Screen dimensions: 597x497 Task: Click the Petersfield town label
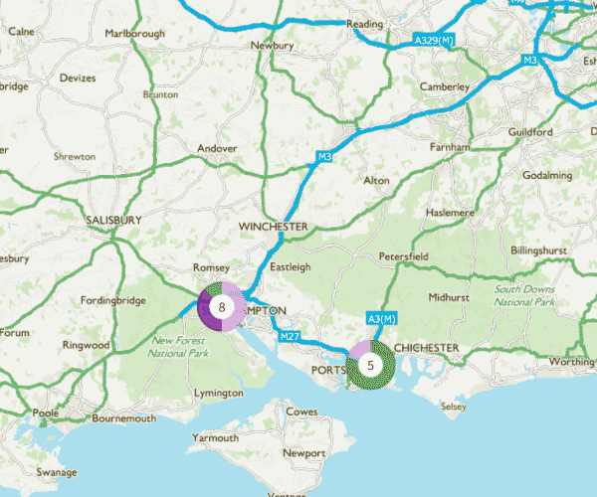coord(404,256)
